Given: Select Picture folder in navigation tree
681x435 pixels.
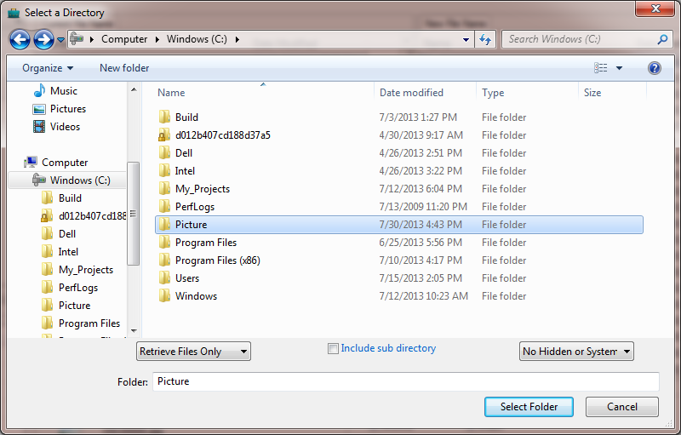Looking at the screenshot, I should click(74, 306).
